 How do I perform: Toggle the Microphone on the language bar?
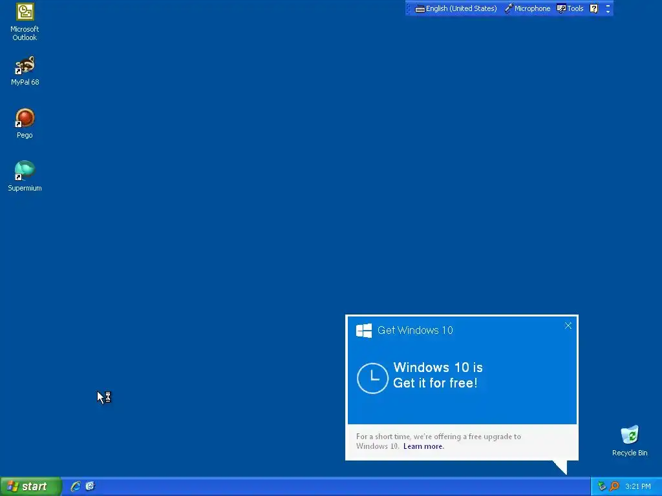pos(528,8)
